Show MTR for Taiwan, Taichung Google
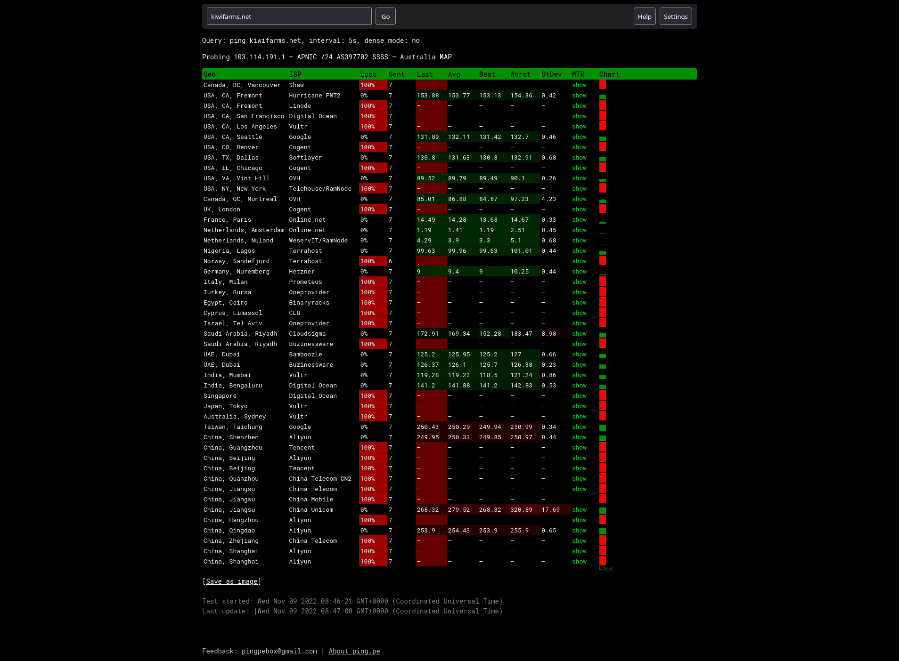Viewport: 899px width, 661px height. click(x=579, y=427)
